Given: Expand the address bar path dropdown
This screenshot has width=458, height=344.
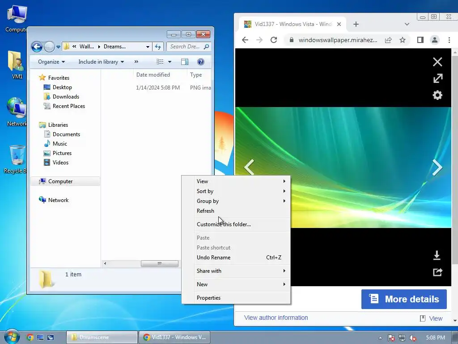Looking at the screenshot, I should (x=148, y=47).
